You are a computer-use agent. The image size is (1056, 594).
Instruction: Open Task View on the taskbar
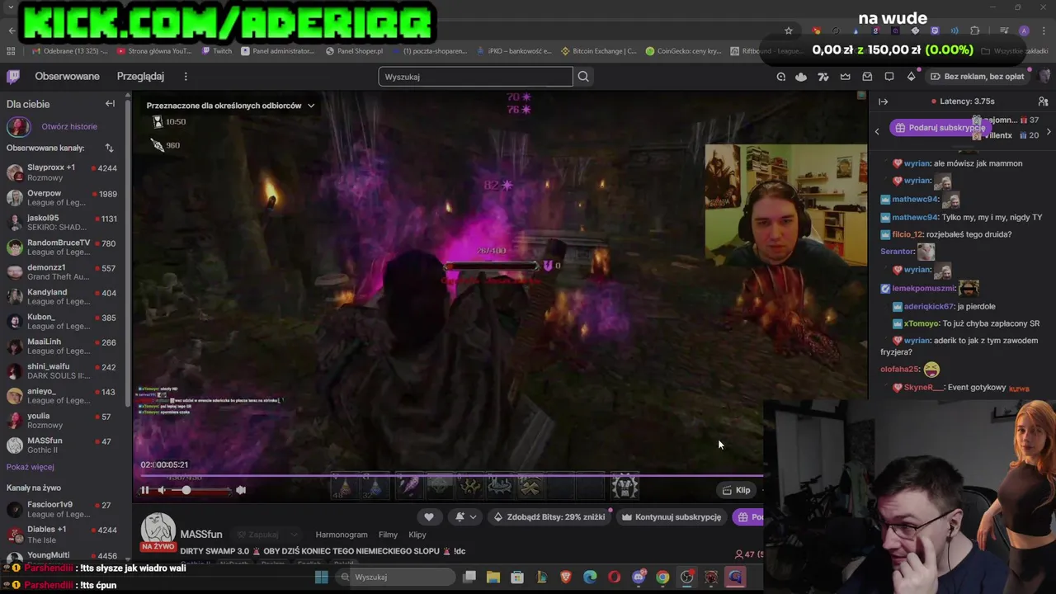point(469,577)
